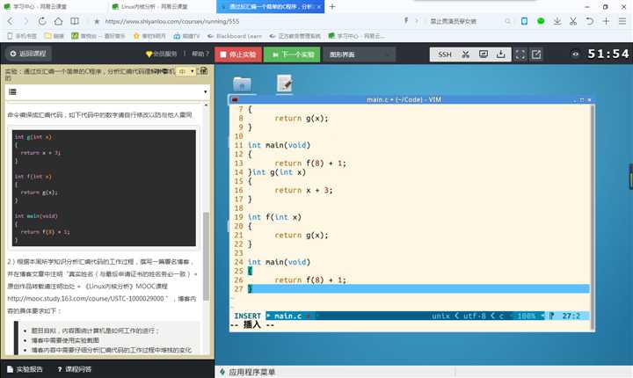
Task: Click the clipboard scissors icon in lab toolbar
Action: pyautogui.click(x=465, y=55)
